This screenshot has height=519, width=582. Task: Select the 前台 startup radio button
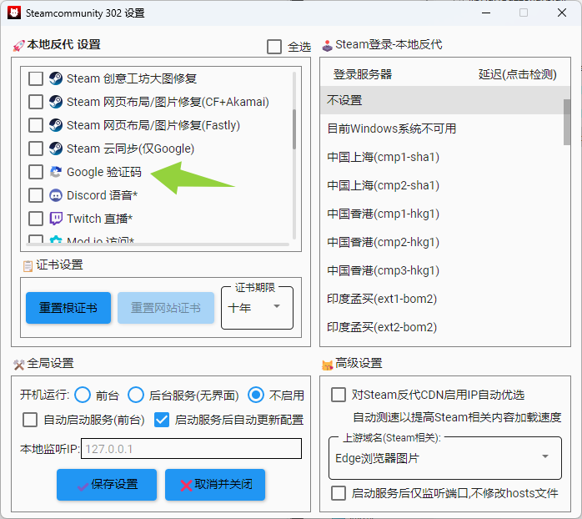coord(83,395)
